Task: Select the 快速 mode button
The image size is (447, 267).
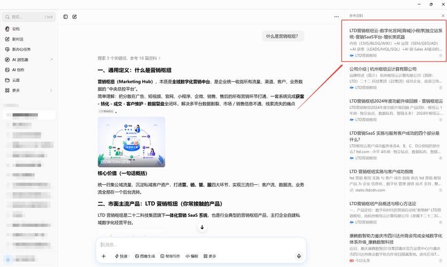Action: 121,256
